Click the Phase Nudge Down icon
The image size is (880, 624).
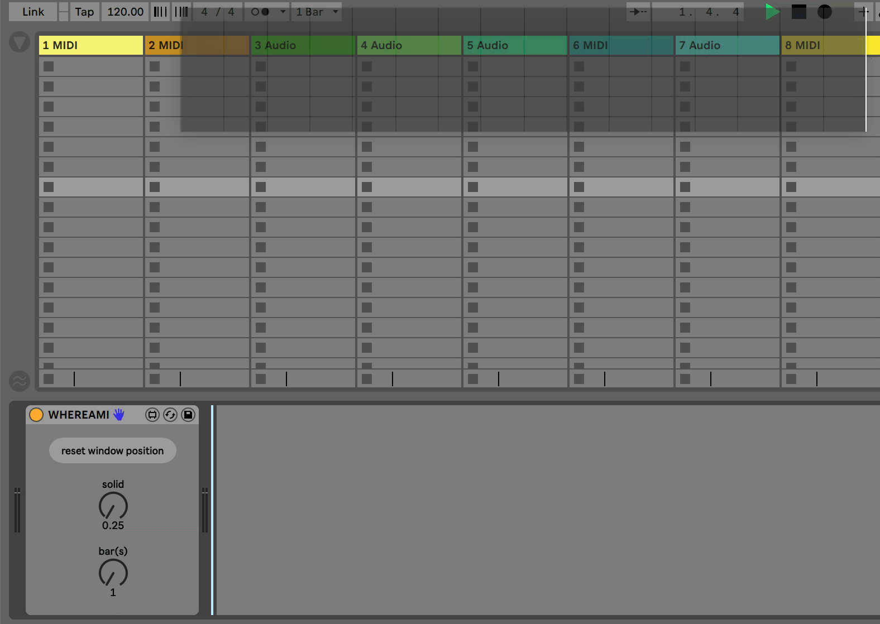(x=160, y=12)
